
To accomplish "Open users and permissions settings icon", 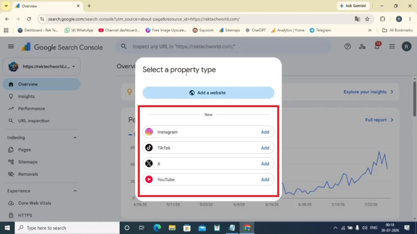I will coord(362,47).
